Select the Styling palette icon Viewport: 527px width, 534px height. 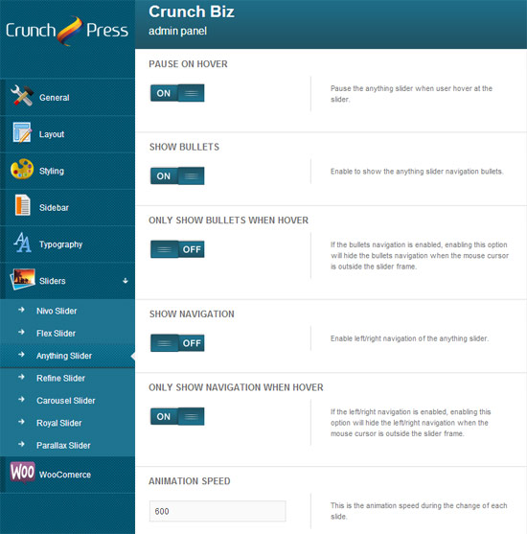coord(22,169)
